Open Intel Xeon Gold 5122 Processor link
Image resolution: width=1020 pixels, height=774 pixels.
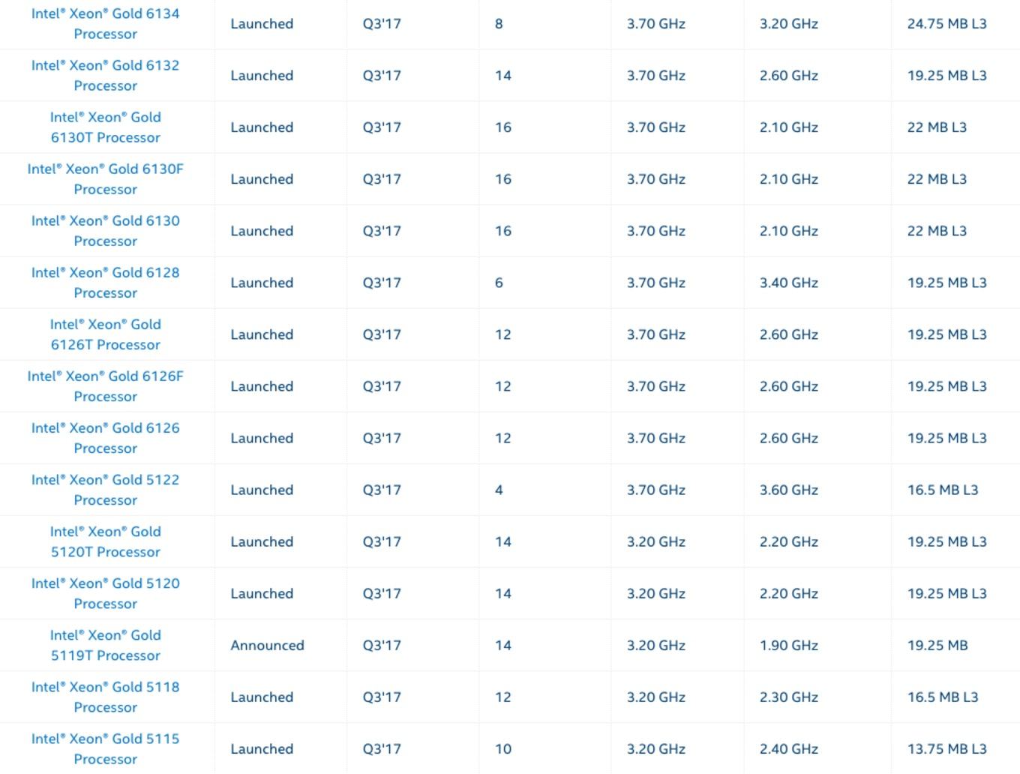[x=106, y=490]
